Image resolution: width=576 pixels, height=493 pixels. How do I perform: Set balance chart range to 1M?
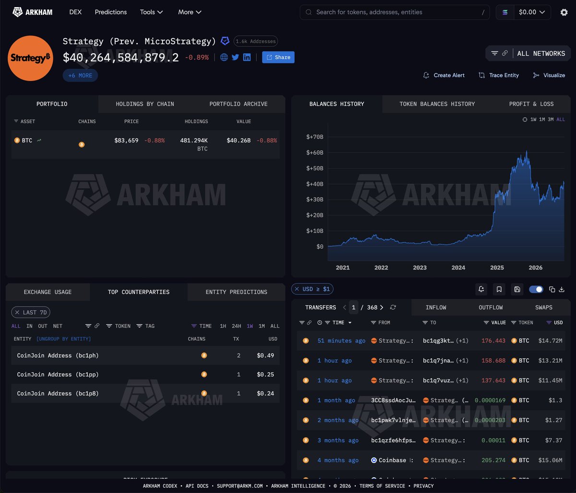(x=542, y=119)
